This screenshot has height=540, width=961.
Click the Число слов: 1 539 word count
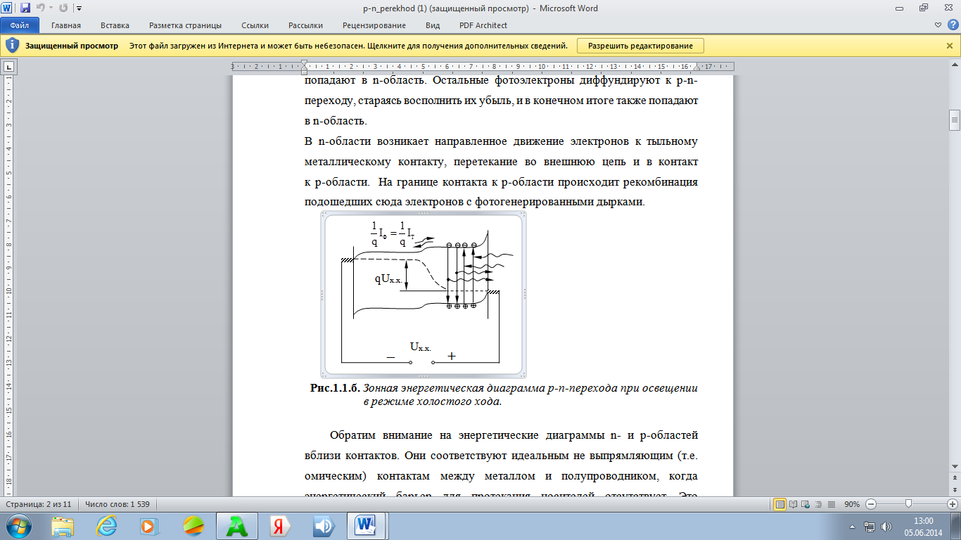[117, 504]
